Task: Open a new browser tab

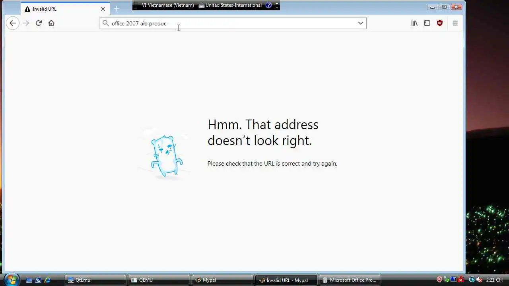Action: (x=116, y=8)
